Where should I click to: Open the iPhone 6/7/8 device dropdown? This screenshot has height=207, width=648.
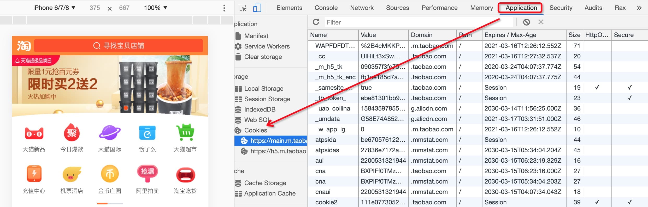pos(54,8)
